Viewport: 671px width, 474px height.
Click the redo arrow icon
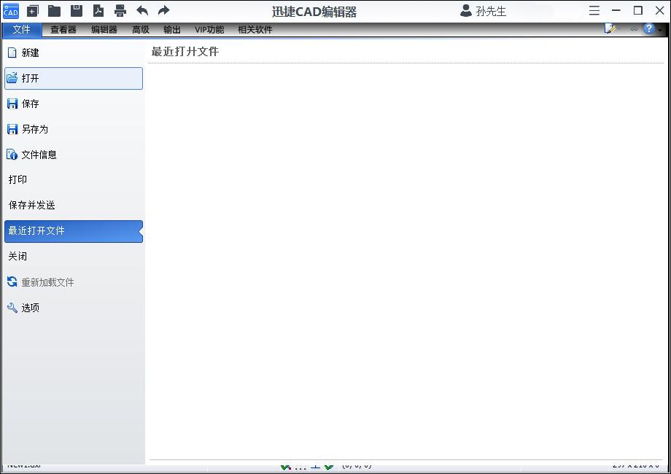(x=164, y=11)
